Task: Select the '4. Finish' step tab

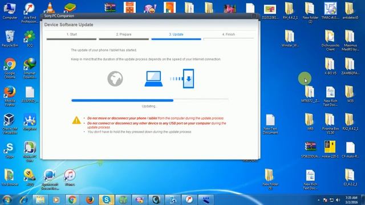Action: (228, 34)
